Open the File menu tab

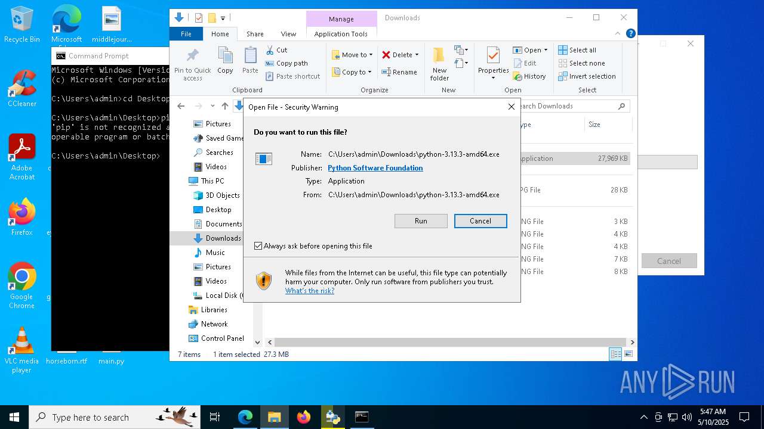186,34
